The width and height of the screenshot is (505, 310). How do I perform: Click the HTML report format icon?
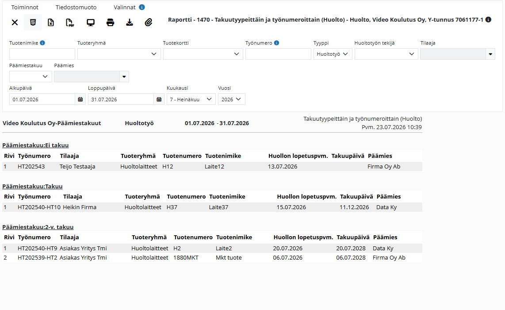pyautogui.click(x=33, y=22)
